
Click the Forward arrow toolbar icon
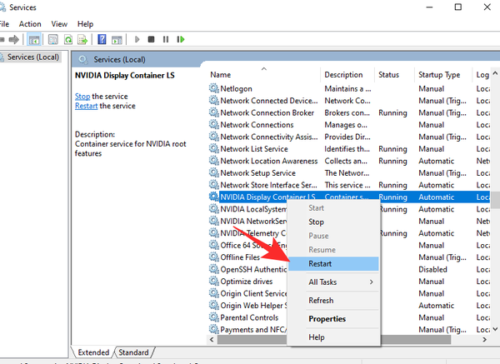point(13,39)
